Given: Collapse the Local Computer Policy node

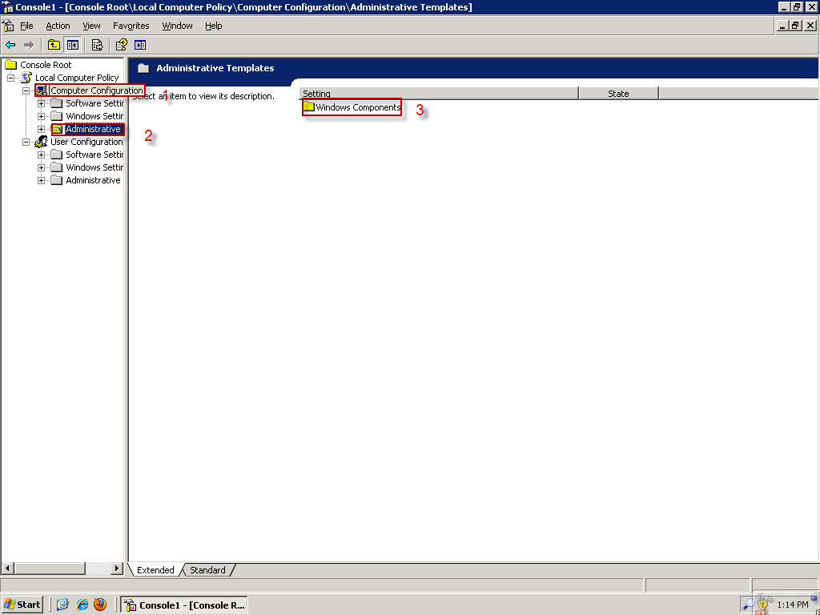Looking at the screenshot, I should (x=10, y=78).
